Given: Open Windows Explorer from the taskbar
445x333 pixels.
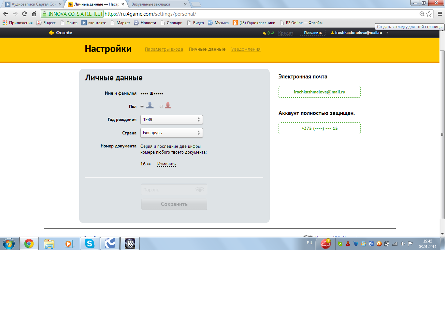Looking at the screenshot, I should pyautogui.click(x=49, y=243).
